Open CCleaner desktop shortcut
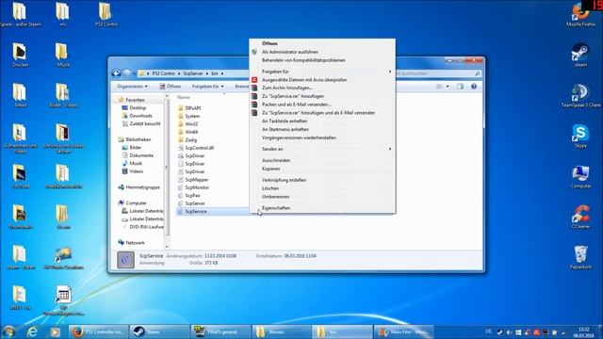 pos(580,218)
